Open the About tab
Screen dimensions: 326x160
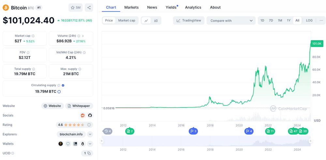tap(215, 7)
